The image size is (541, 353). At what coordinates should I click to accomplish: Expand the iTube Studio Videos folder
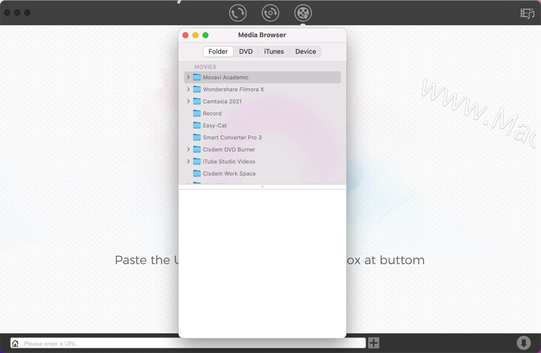pos(188,161)
